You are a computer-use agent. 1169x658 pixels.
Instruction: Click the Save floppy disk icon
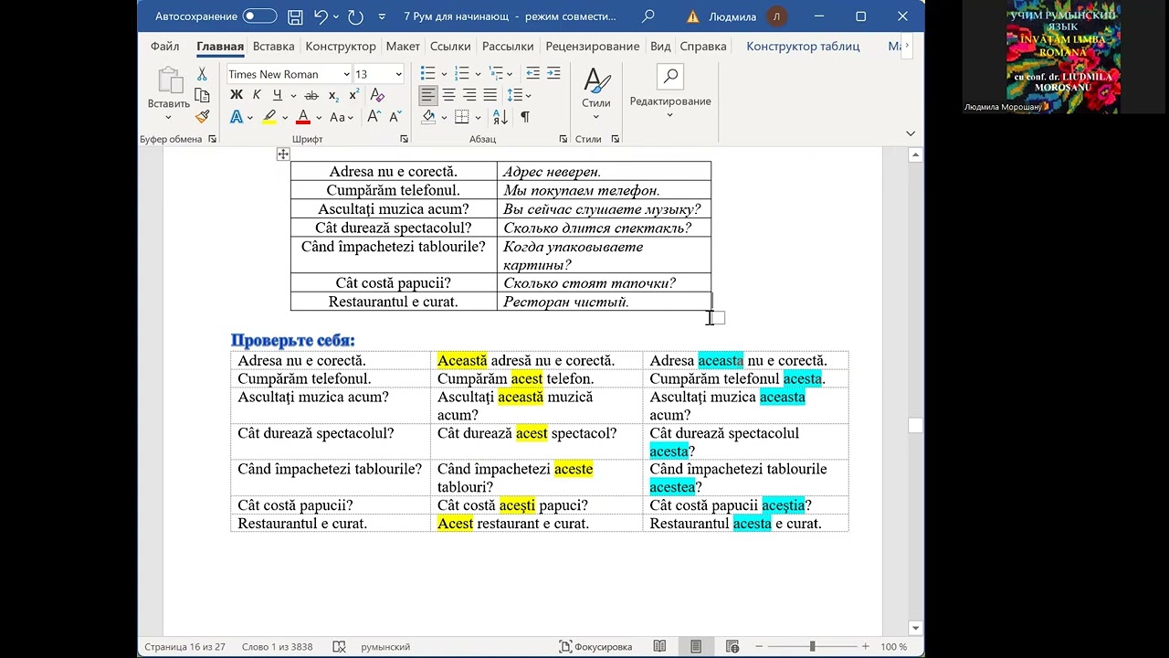coord(295,16)
